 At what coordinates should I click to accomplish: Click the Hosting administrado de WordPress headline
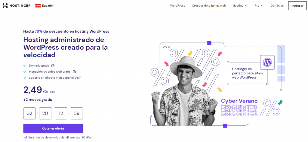coord(65,47)
